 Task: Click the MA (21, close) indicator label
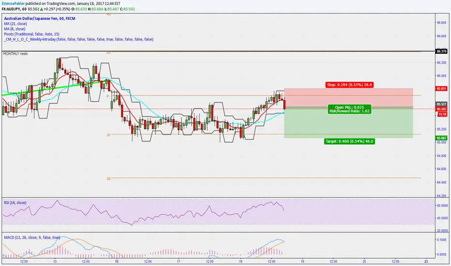pyautogui.click(x=15, y=24)
